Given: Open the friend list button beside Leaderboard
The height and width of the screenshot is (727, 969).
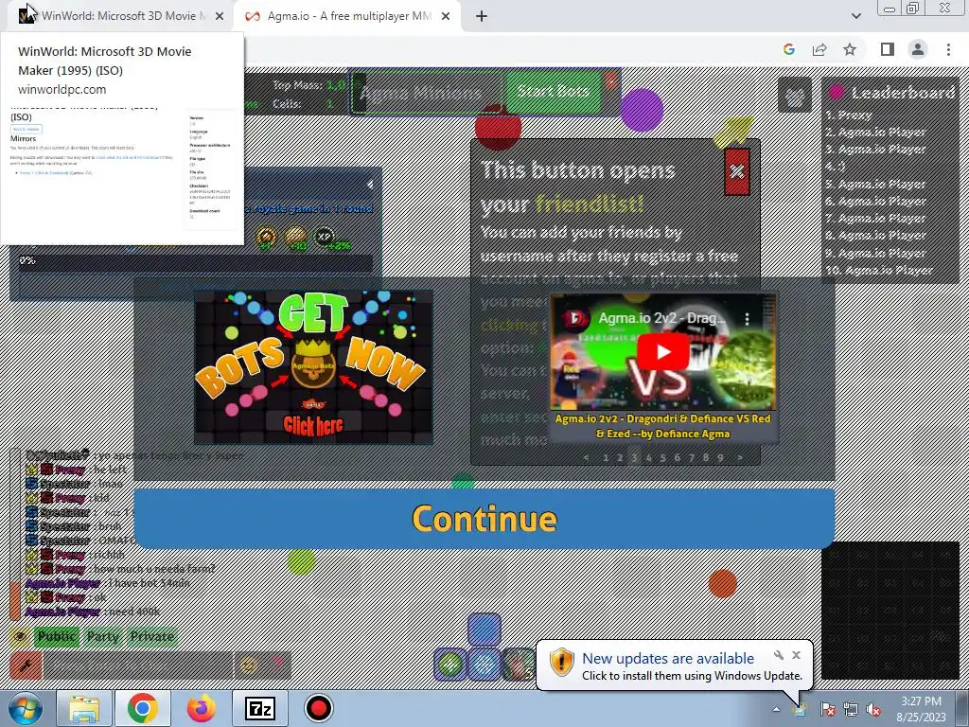Looking at the screenshot, I should point(795,96).
